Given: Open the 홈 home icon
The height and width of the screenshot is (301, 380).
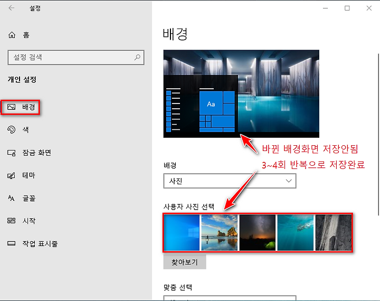Looking at the screenshot, I should (x=12, y=35).
